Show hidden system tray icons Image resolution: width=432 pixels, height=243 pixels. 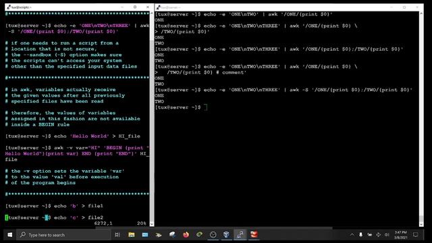[352, 235]
